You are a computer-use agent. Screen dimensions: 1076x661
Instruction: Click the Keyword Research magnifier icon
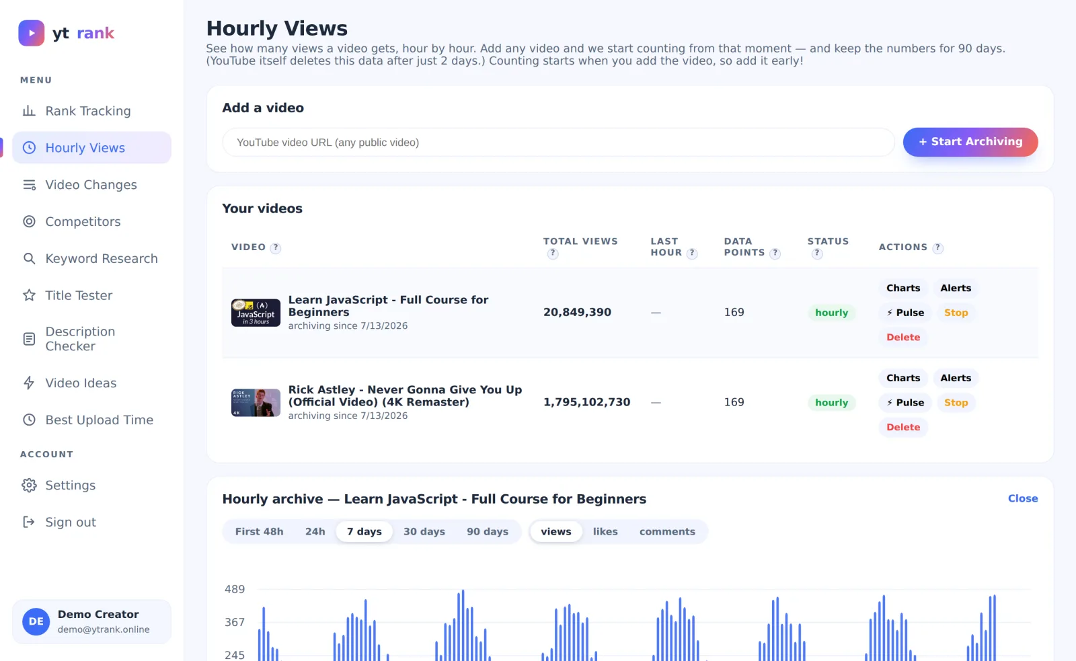(29, 259)
